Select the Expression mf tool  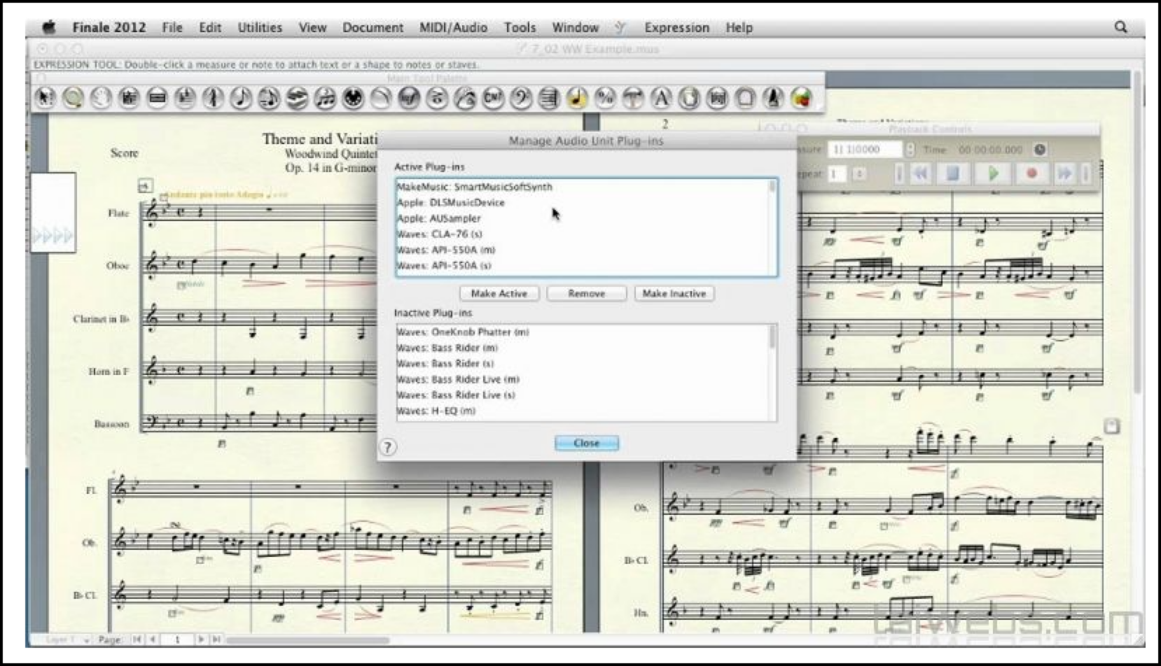(409, 98)
